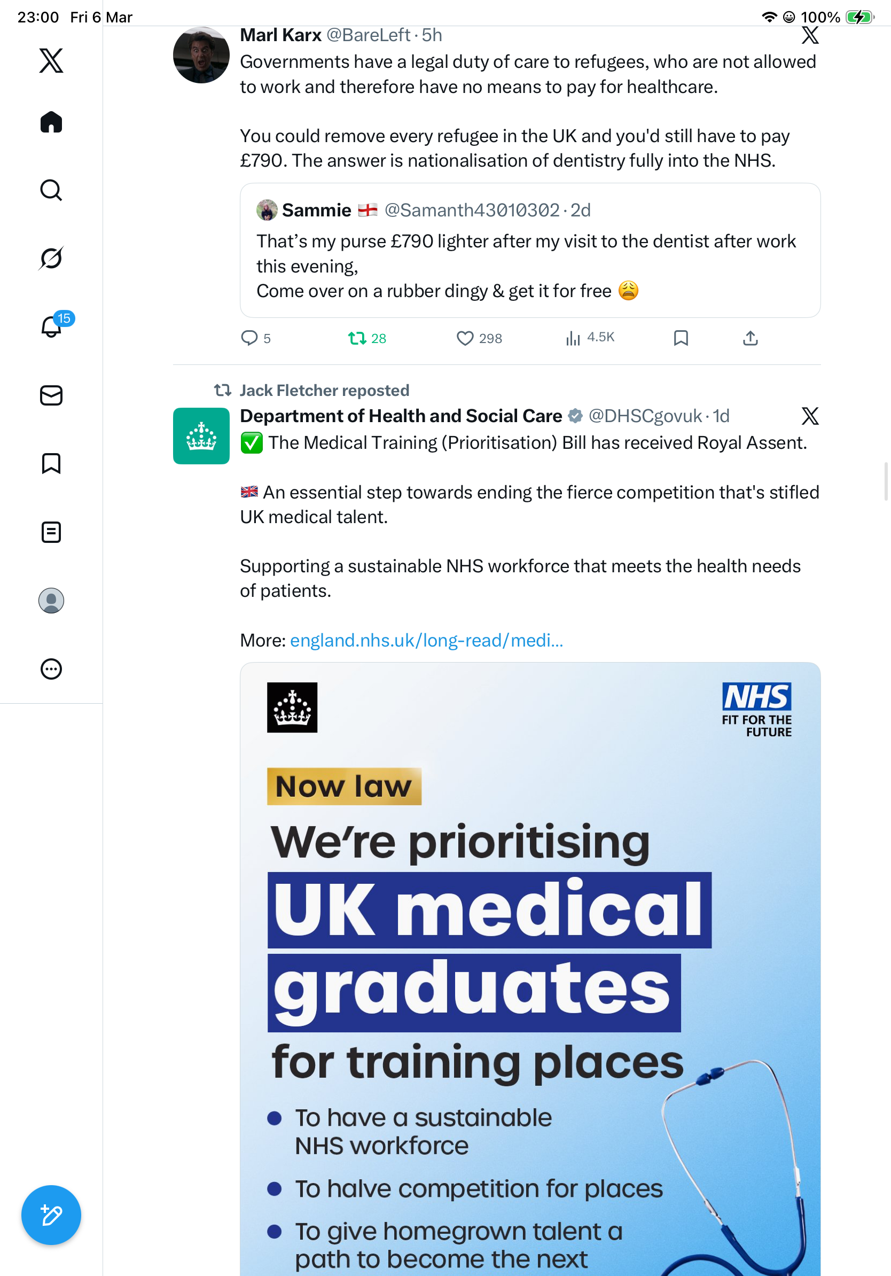Open share options for Marl Karx's post

751,338
